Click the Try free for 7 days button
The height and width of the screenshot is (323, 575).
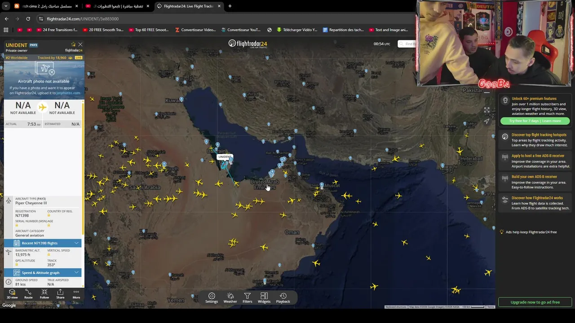click(535, 121)
